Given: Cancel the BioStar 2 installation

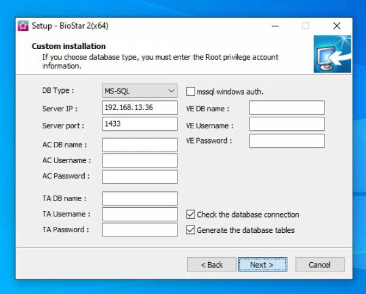Looking at the screenshot, I should tap(320, 265).
